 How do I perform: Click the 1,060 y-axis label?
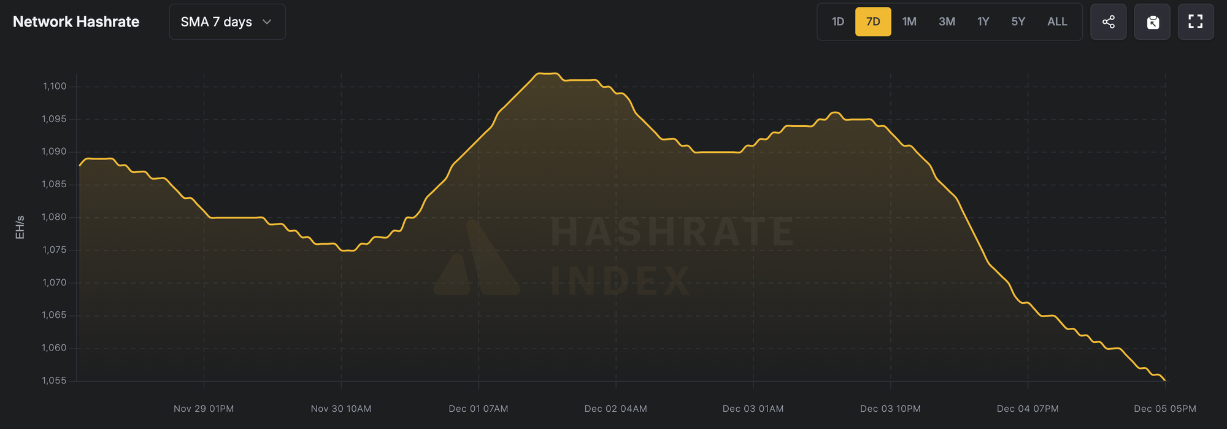point(54,348)
